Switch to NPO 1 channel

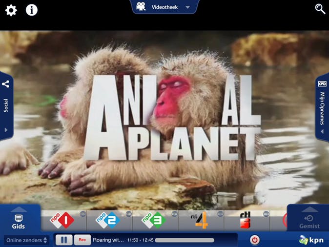point(63,220)
